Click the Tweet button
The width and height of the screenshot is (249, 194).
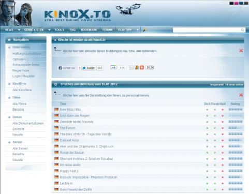[89, 68]
